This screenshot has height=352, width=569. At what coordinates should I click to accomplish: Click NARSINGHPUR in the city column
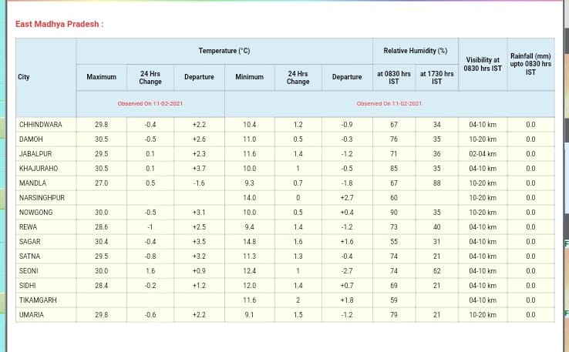coord(42,198)
